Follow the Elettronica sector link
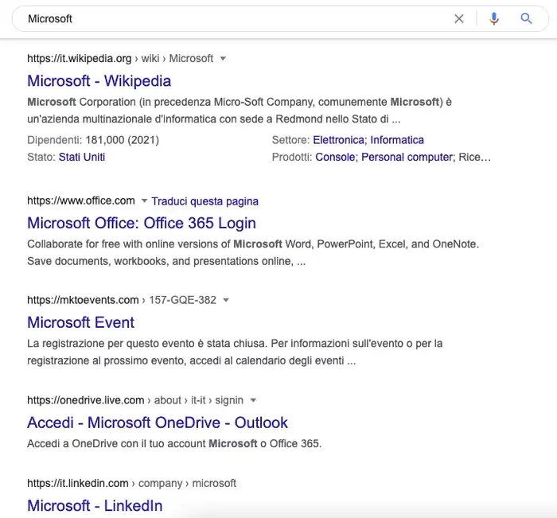Image resolution: width=557 pixels, height=518 pixels. [338, 140]
